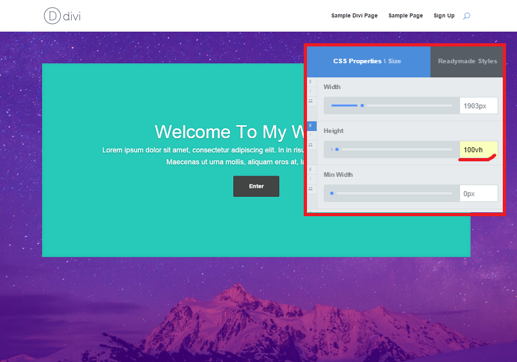Click the 'E' icon beside the Width property
The width and height of the screenshot is (517, 362).
click(x=311, y=82)
